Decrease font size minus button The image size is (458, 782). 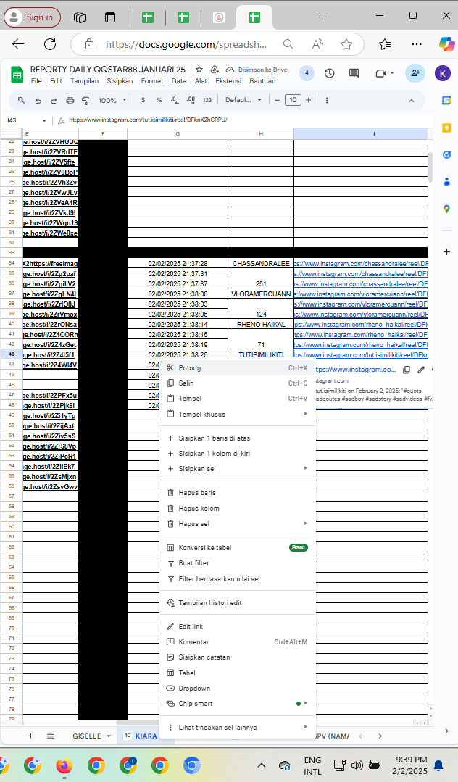(x=278, y=100)
